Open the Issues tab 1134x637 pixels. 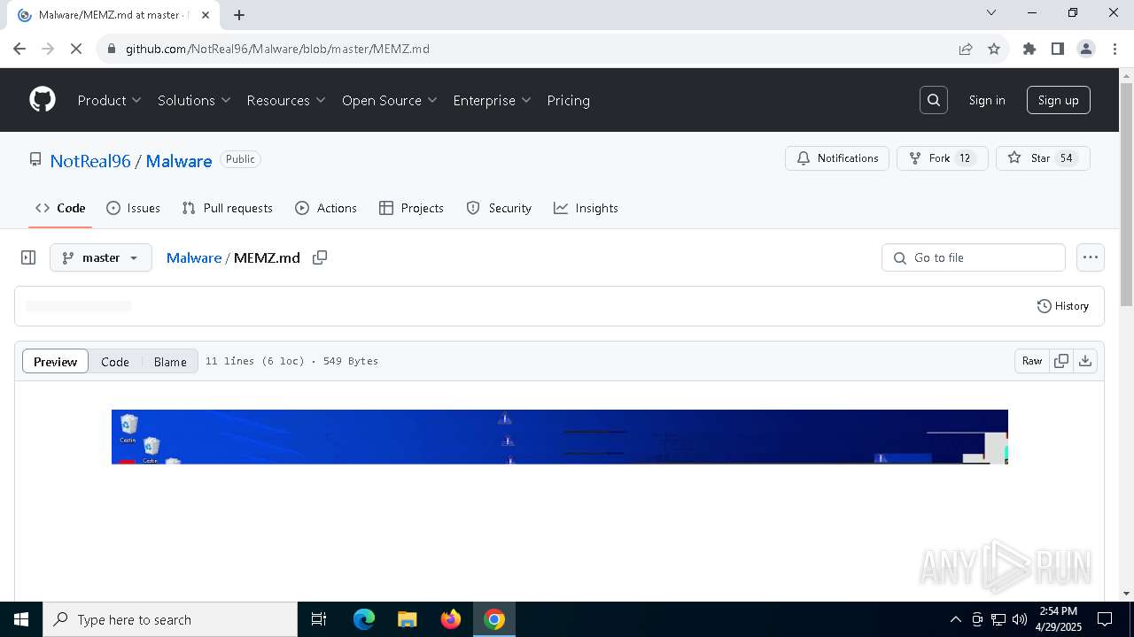click(134, 208)
